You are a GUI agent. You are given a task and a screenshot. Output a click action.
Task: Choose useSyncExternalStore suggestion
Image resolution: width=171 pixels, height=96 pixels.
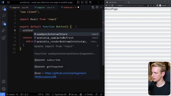[x=67, y=34]
